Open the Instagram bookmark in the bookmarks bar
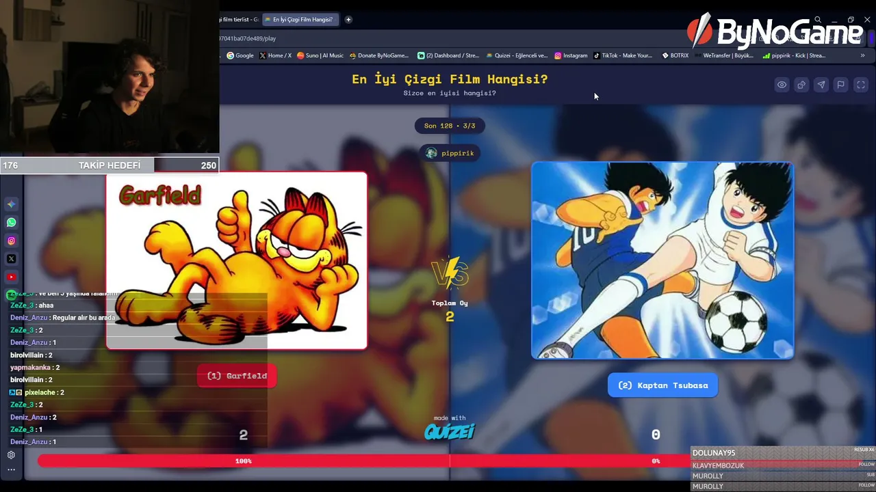876x492 pixels. point(571,55)
